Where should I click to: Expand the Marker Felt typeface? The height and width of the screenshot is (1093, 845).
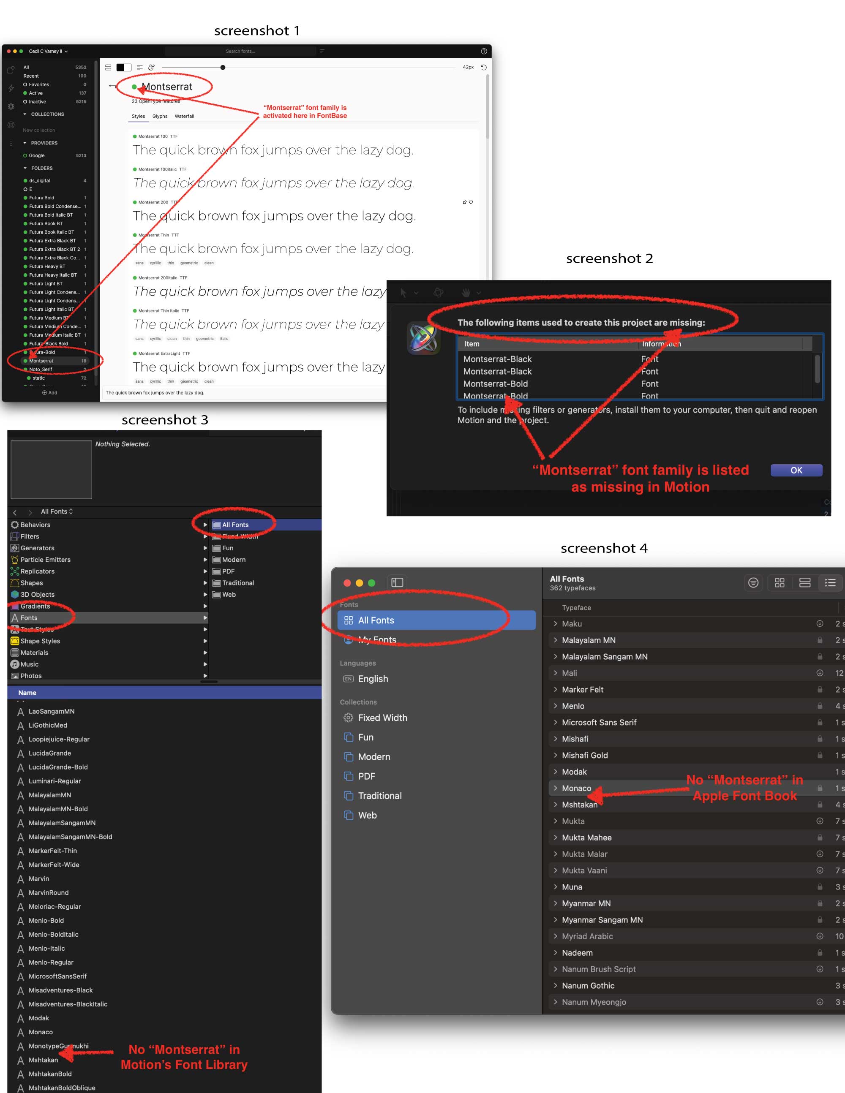(x=555, y=689)
